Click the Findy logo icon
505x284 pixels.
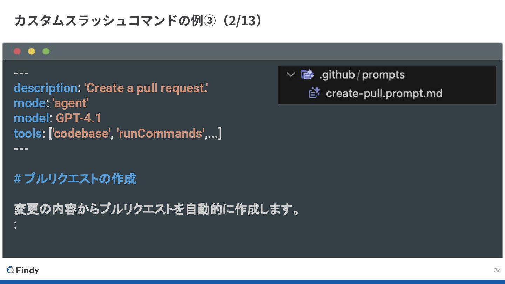10,270
